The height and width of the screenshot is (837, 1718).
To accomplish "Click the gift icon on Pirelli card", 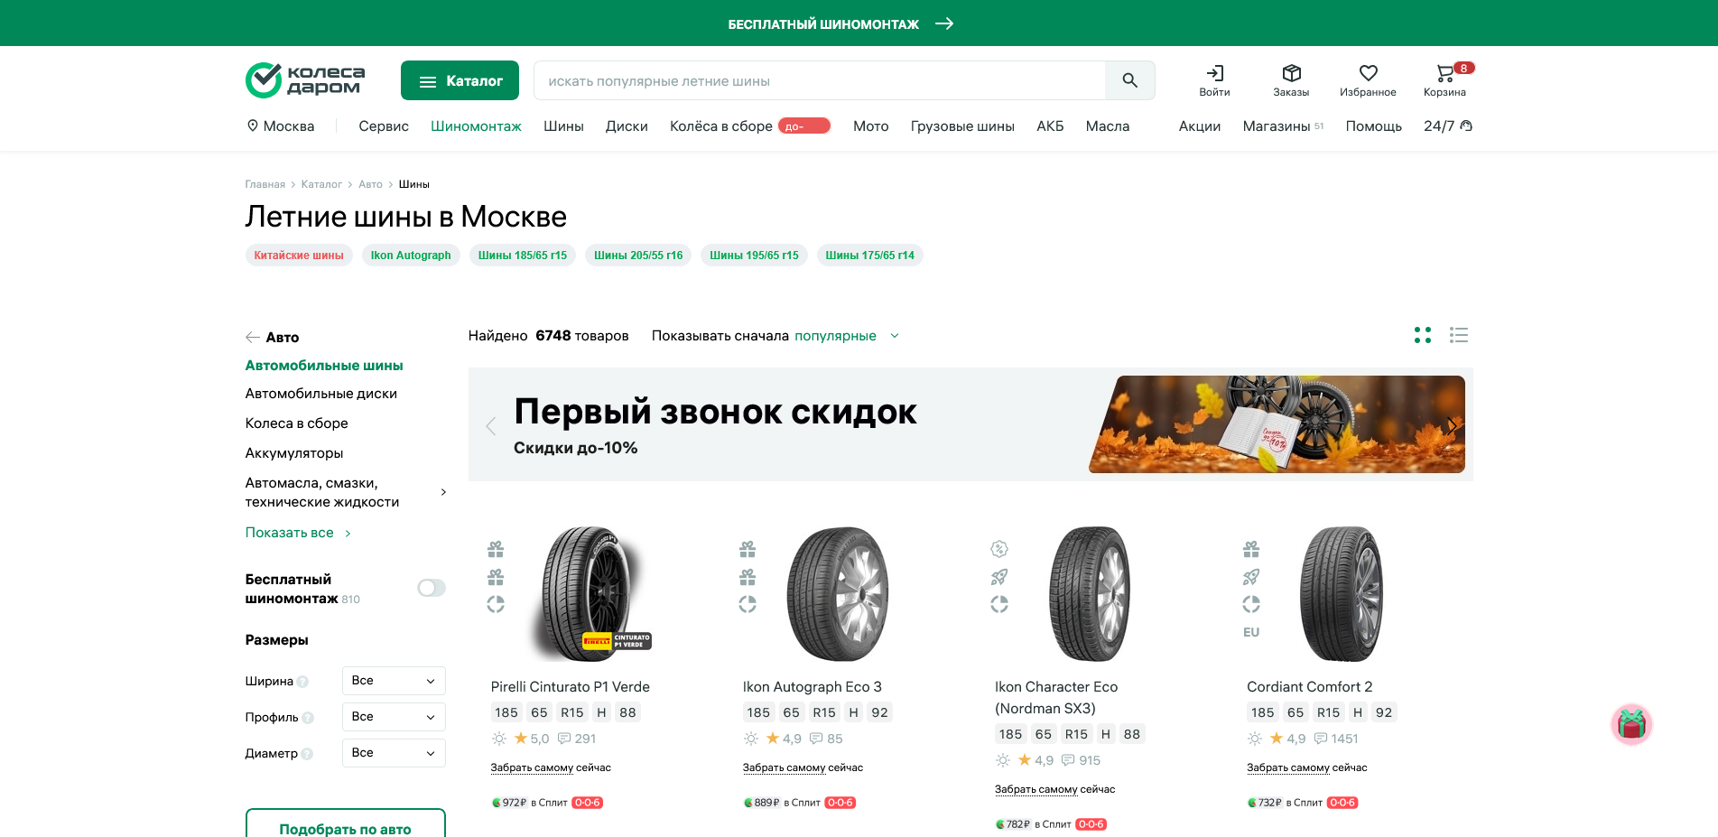I will click(x=495, y=549).
